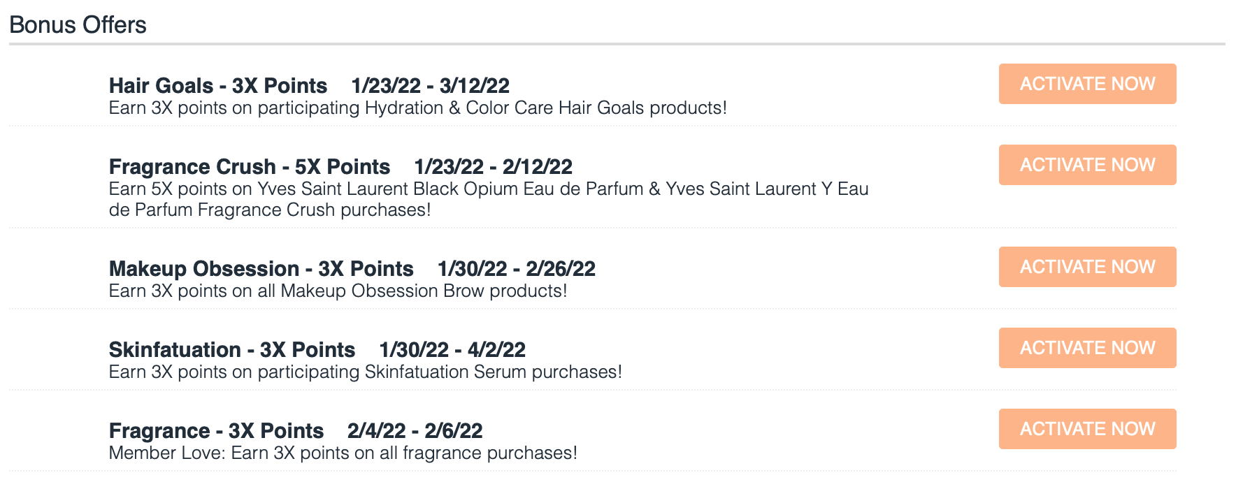1236x482 pixels.
Task: Open the Hair Goals offer title
Action: [217, 85]
